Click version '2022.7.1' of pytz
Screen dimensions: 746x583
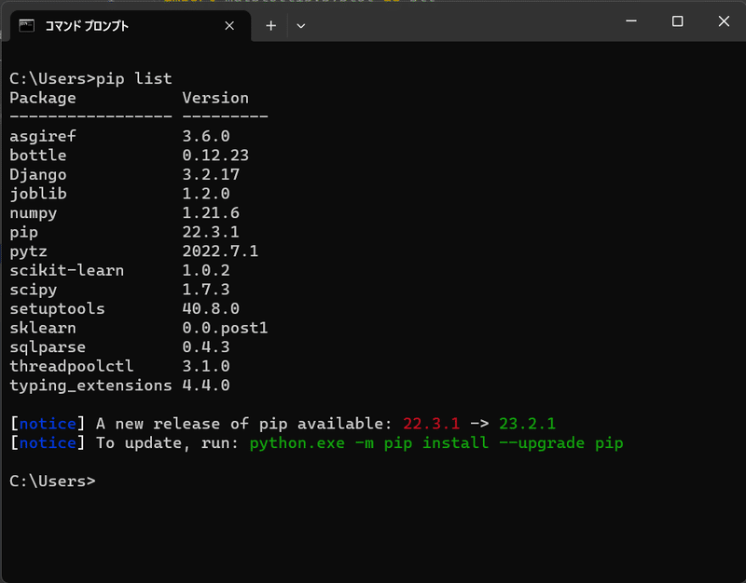point(220,251)
